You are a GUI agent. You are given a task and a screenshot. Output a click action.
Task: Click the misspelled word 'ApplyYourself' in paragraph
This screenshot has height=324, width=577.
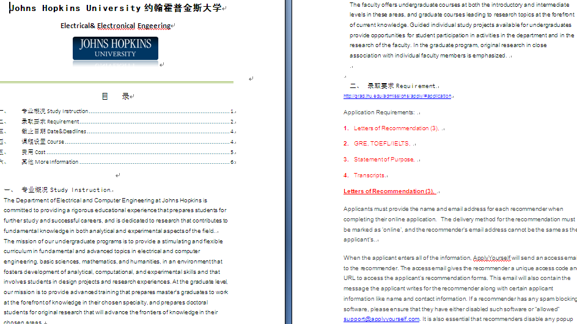(x=491, y=258)
